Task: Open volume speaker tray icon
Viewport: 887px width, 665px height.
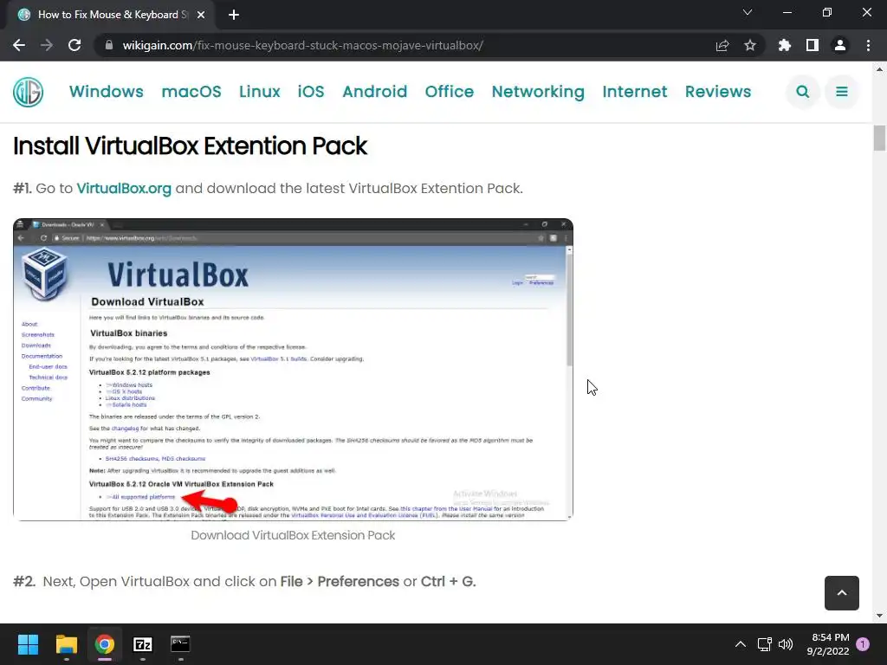Action: (785, 644)
